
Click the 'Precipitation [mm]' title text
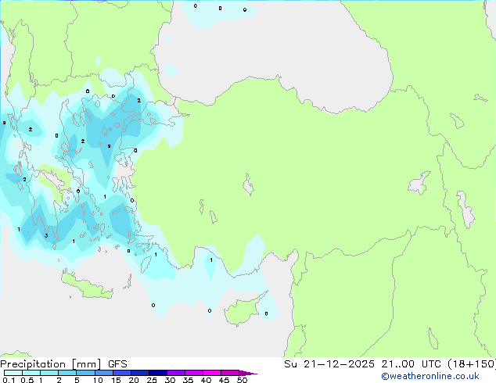(x=51, y=364)
